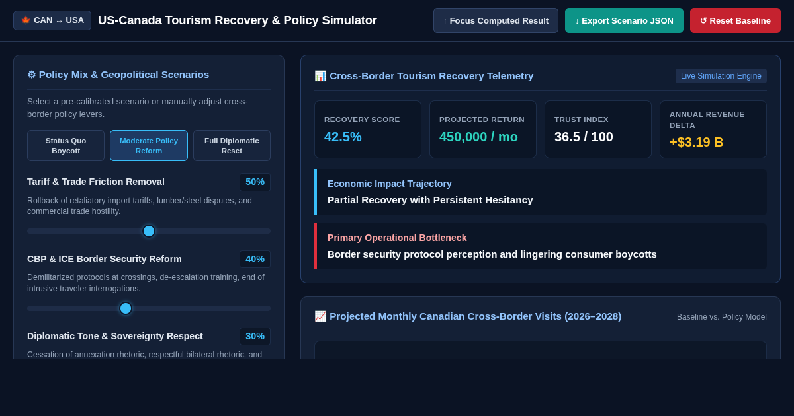The image size is (794, 416).
Task: Click the Economic Impact Trajectory heading
Action: pyautogui.click(x=390, y=184)
